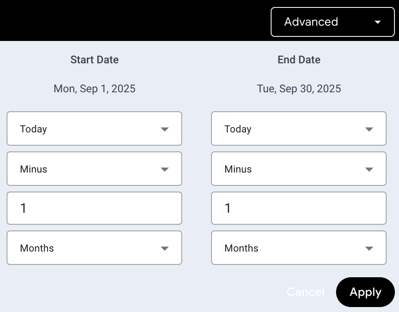The height and width of the screenshot is (312, 399).
Task: Open End Date Minus operator dropdown
Action: [x=299, y=169]
